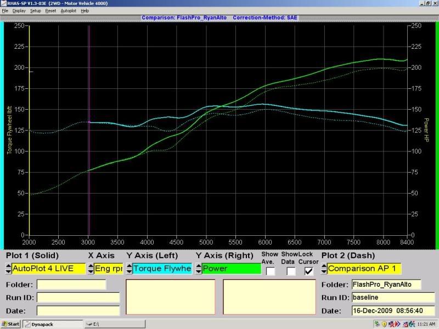Click the vertical cursor line near 3000 rpm

(x=89, y=137)
